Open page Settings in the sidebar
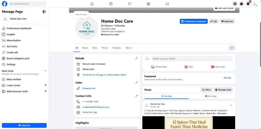 pyautogui.click(x=11, y=64)
